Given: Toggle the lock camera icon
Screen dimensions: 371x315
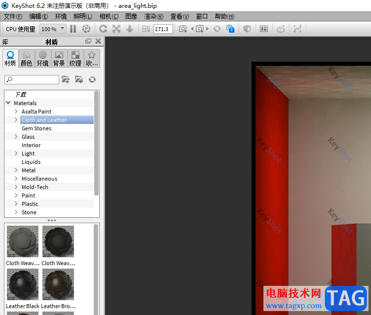Looking at the screenshot, I should (230, 29).
